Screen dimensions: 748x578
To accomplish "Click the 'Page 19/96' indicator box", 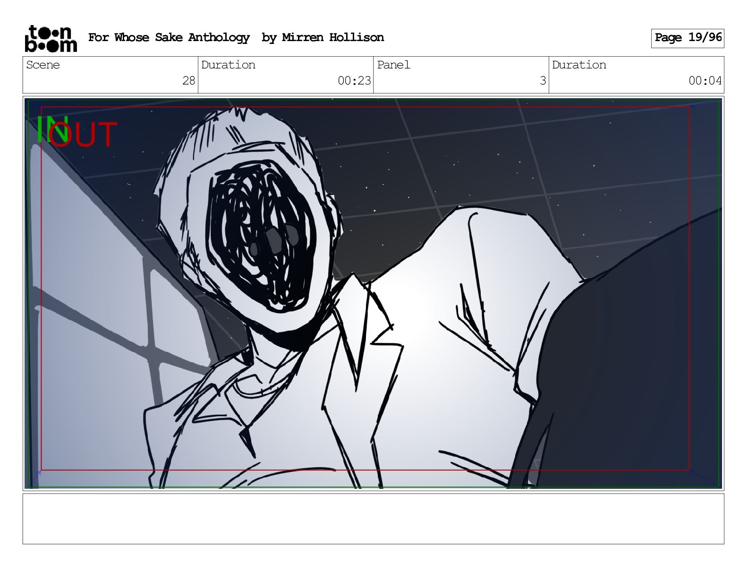I will (x=688, y=38).
